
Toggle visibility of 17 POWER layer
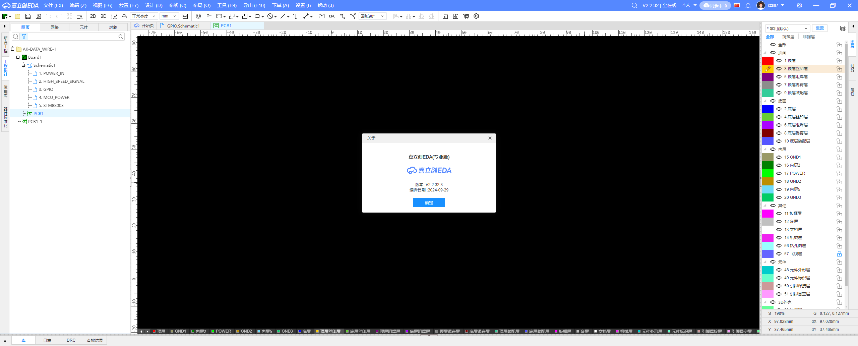(x=779, y=173)
